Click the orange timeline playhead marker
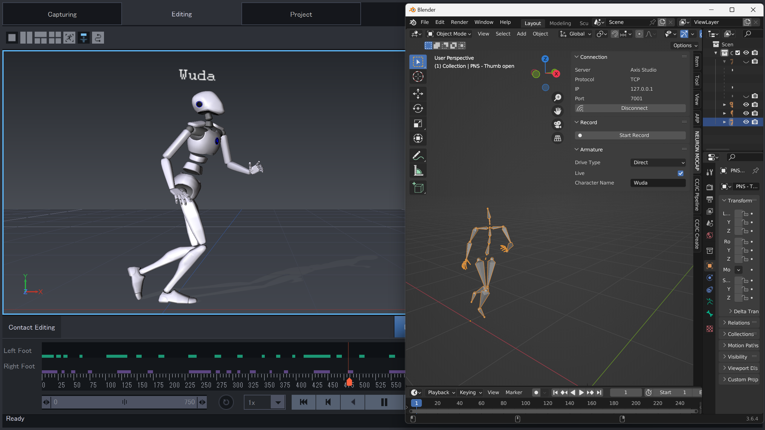This screenshot has height=430, width=765. click(349, 382)
